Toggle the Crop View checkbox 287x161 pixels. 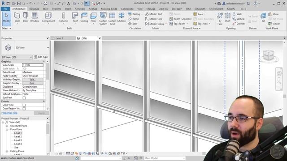click(x=24, y=105)
